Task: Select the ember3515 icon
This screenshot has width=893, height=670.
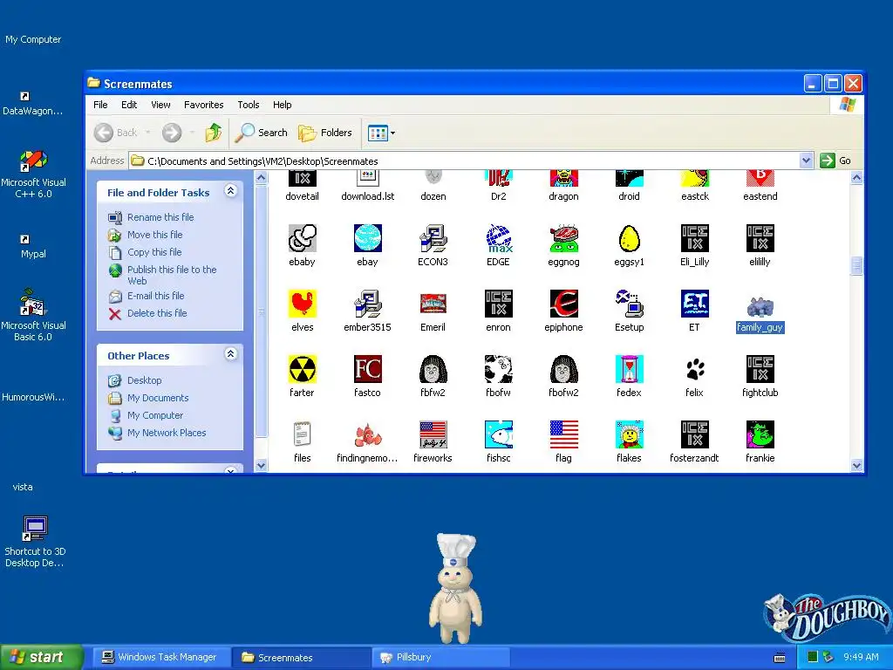Action: (x=367, y=304)
